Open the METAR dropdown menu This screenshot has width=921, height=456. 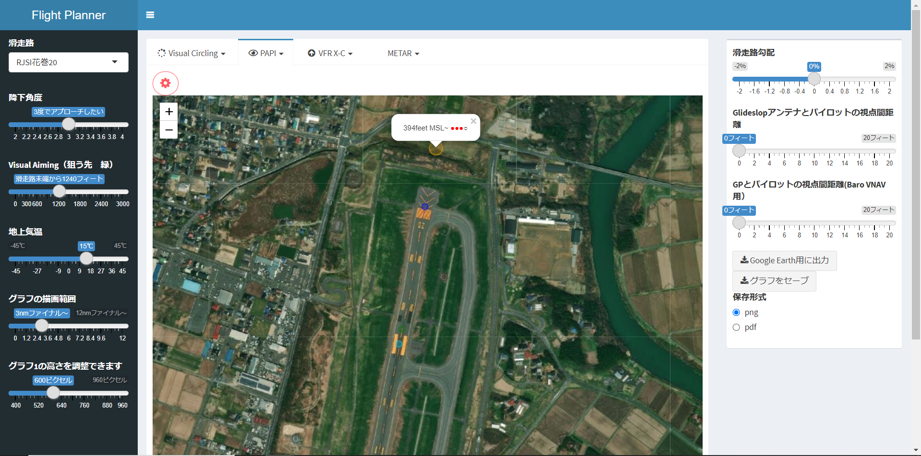pyautogui.click(x=403, y=53)
